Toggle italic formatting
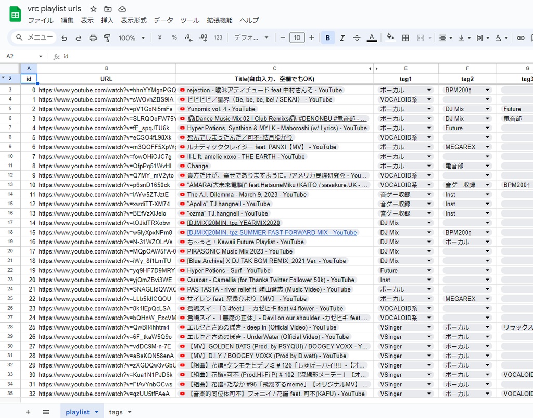This screenshot has width=533, height=418. pos(342,37)
